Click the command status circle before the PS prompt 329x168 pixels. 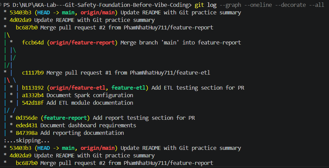click(1, 5)
